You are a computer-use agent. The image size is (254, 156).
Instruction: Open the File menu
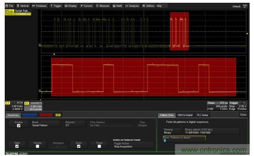(9, 6)
